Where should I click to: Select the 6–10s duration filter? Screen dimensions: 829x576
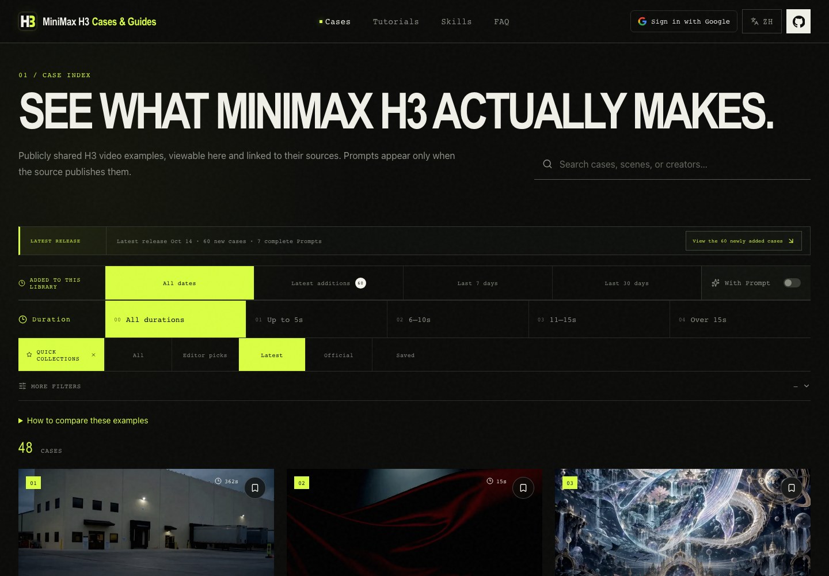tap(458, 319)
